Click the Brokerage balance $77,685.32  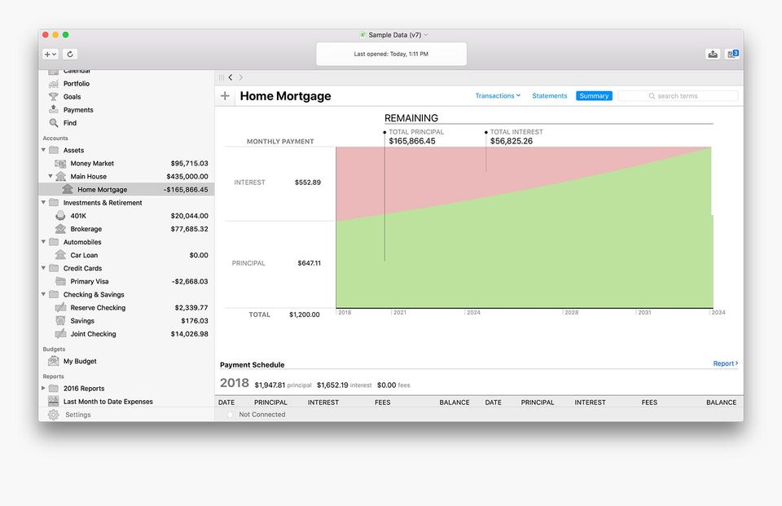pos(190,228)
